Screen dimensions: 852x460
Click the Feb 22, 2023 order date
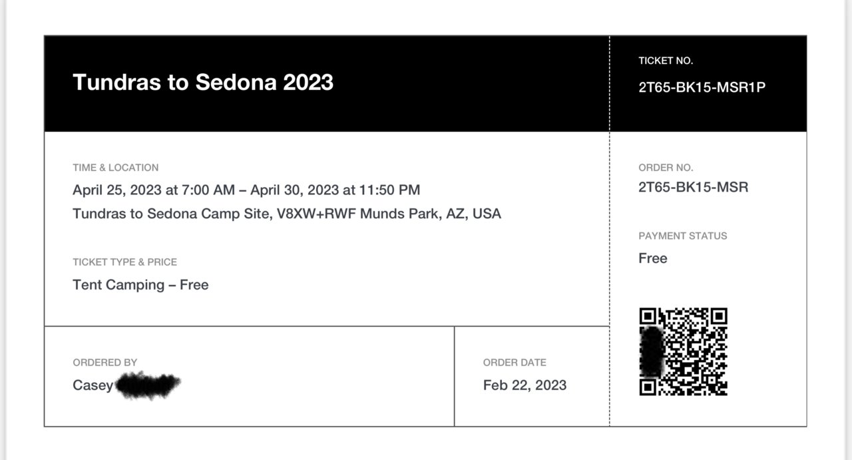(x=525, y=385)
